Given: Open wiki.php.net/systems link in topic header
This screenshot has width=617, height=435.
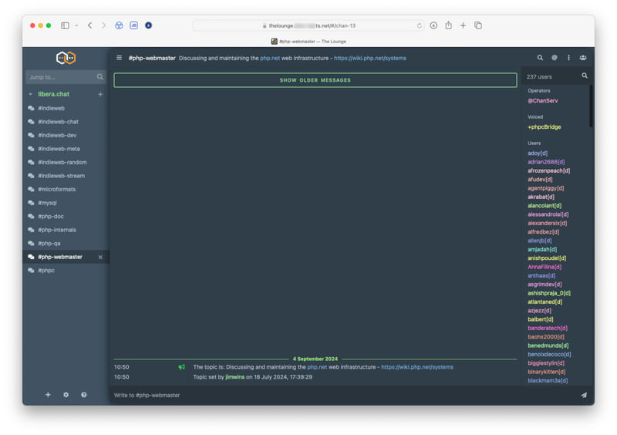Looking at the screenshot, I should 370,58.
